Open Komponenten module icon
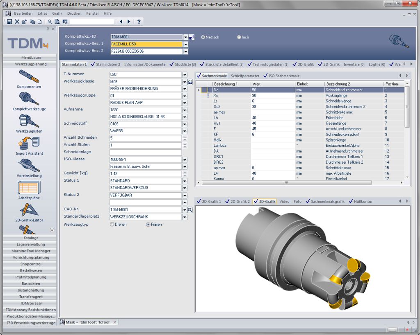The width and height of the screenshot is (420, 335). (x=29, y=76)
